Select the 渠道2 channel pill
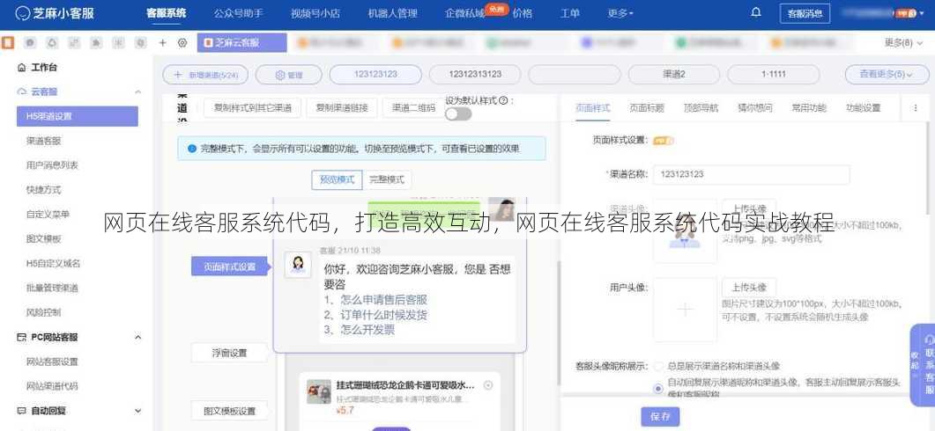 (x=674, y=75)
